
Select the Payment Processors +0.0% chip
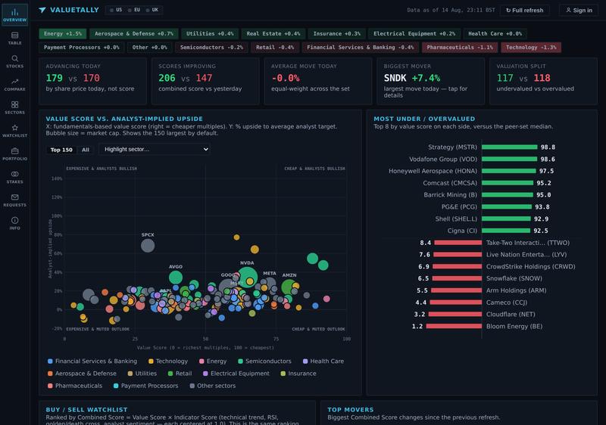click(x=81, y=48)
